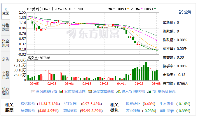Switch to 个股日历 side tab

[6, 75]
